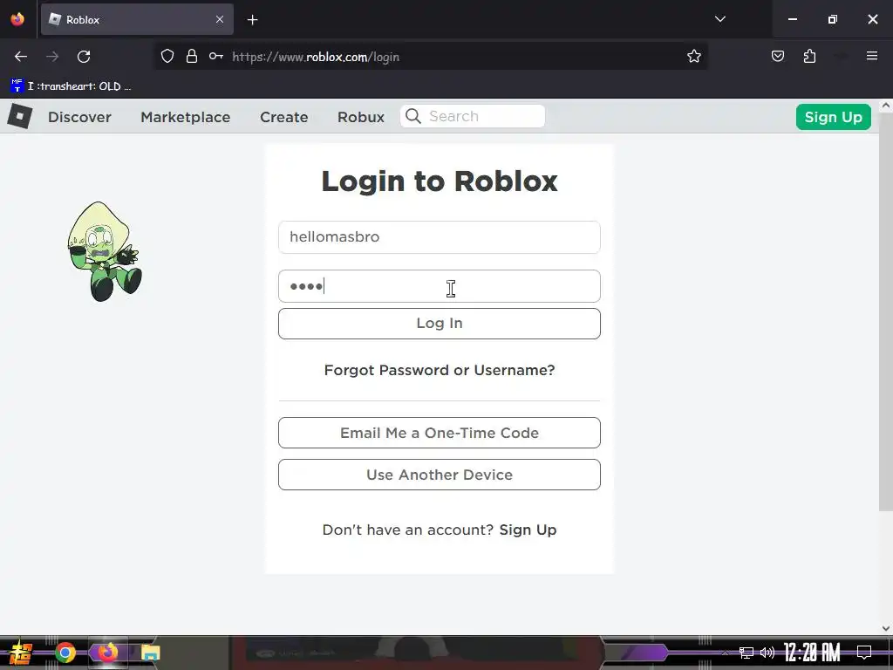Focus the Roblox Search field
Viewport: 893px width, 670px height.
pyautogui.click(x=473, y=116)
